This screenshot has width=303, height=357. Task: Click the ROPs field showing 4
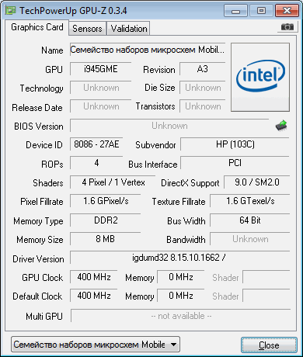[96, 163]
